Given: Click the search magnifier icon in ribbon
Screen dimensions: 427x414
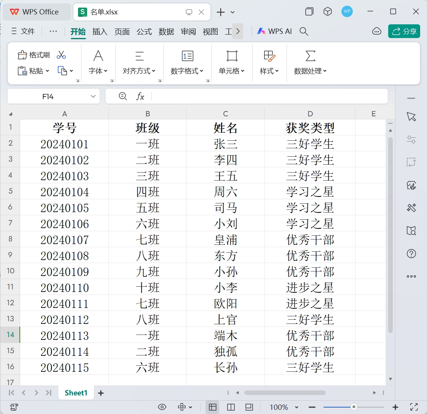Looking at the screenshot, I should click(304, 32).
